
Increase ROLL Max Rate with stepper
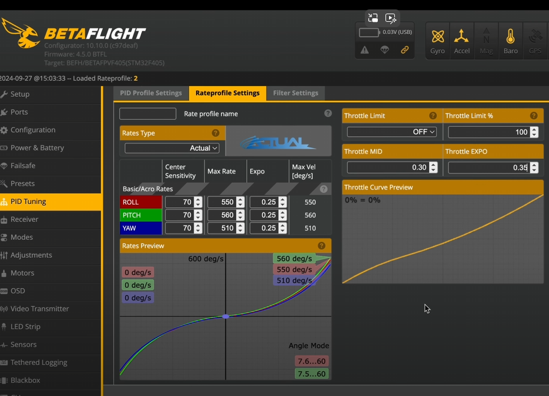tap(240, 199)
